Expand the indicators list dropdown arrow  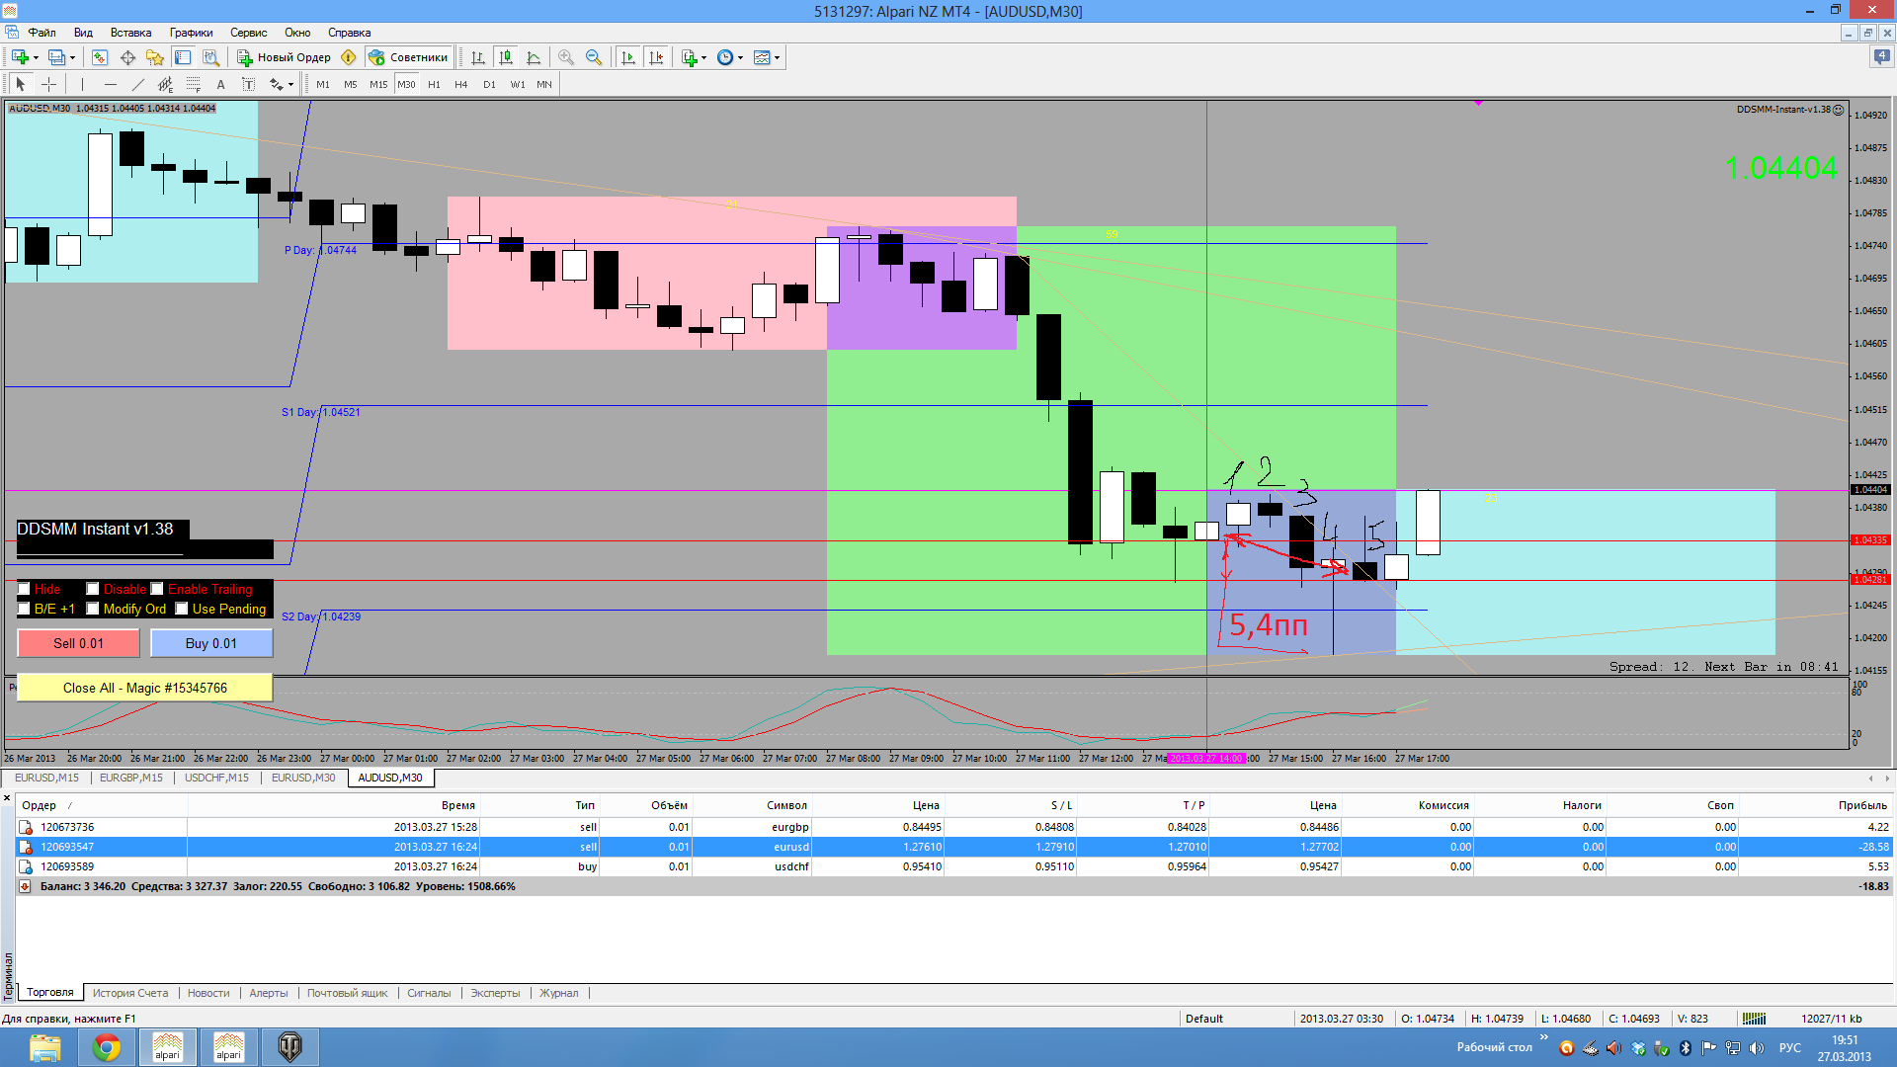[x=703, y=57]
